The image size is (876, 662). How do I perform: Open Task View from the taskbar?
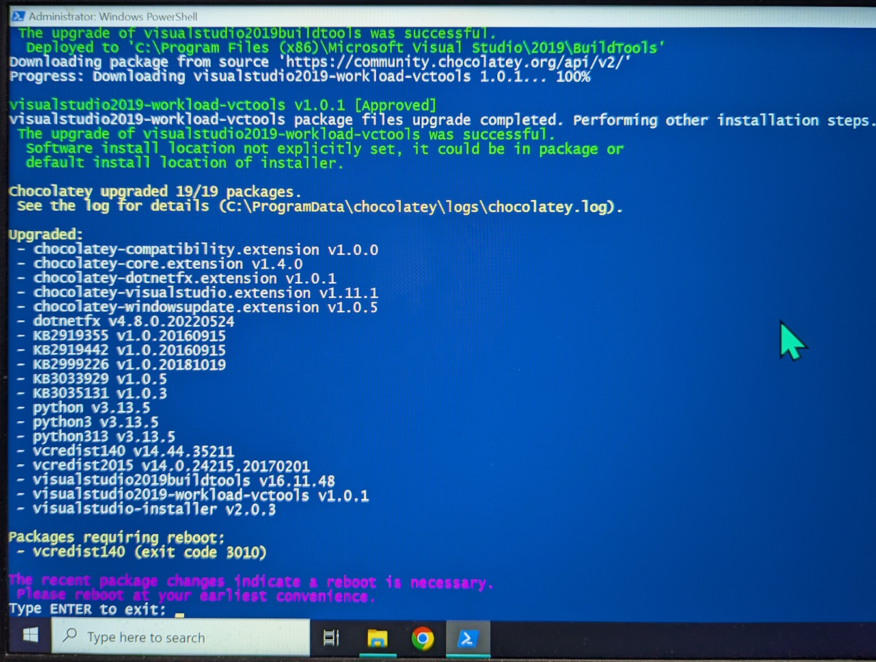click(x=331, y=638)
